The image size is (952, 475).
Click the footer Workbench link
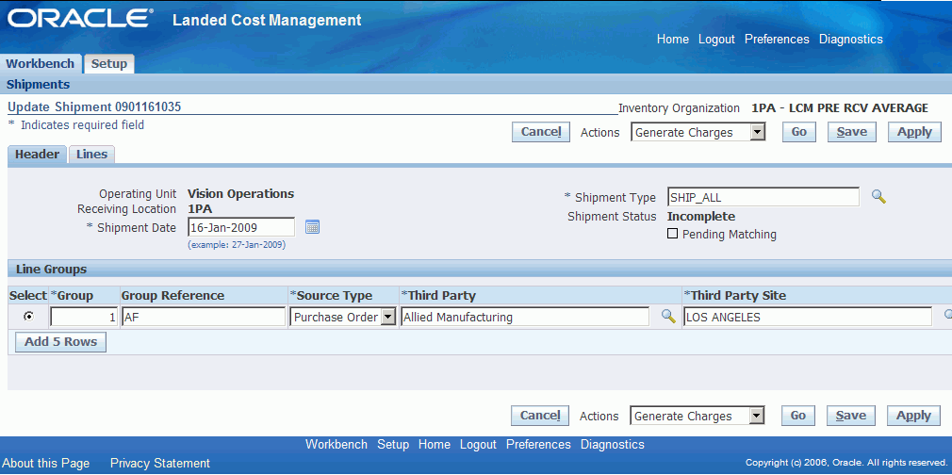(336, 445)
